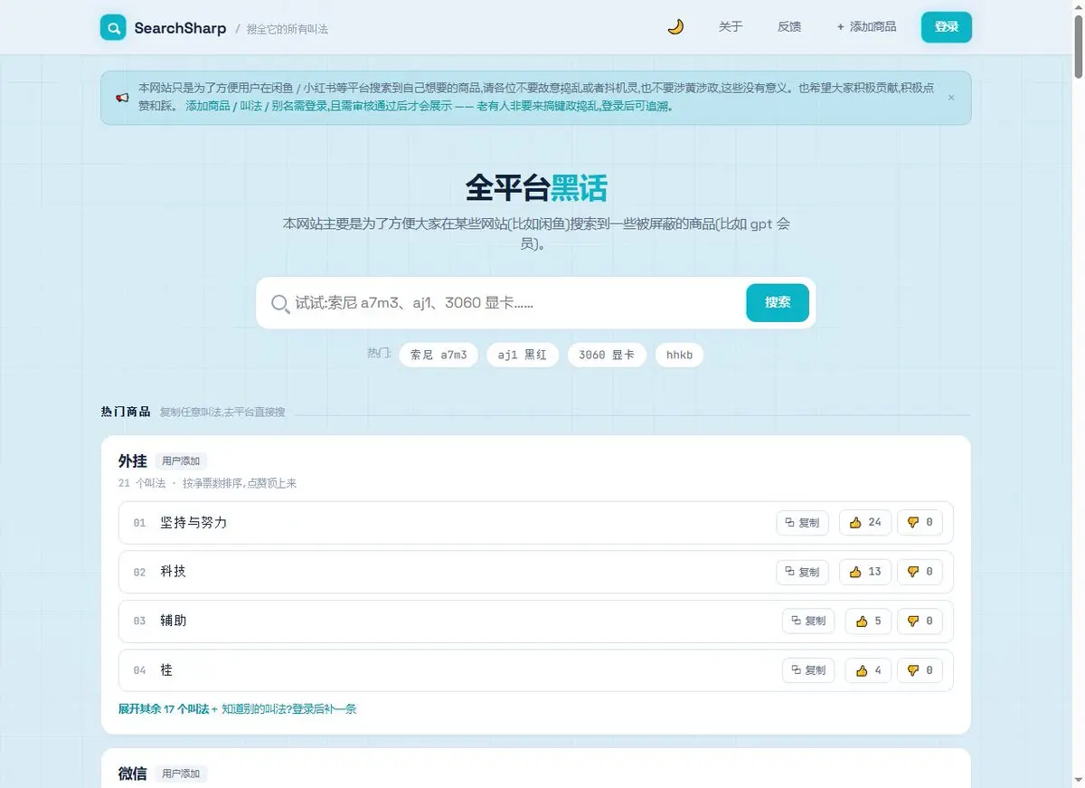
Task: Click the 用户添加 badge next to 外挂
Action: tap(181, 461)
